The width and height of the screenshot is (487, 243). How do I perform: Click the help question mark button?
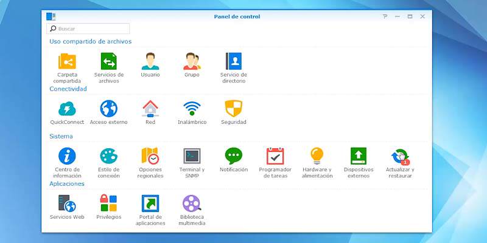click(385, 16)
